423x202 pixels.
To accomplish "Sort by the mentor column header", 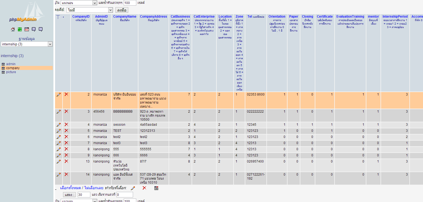I will pyautogui.click(x=373, y=17).
